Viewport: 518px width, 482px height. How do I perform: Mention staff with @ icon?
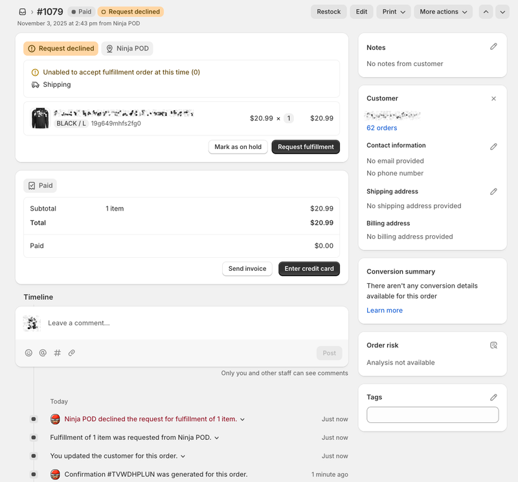click(43, 353)
